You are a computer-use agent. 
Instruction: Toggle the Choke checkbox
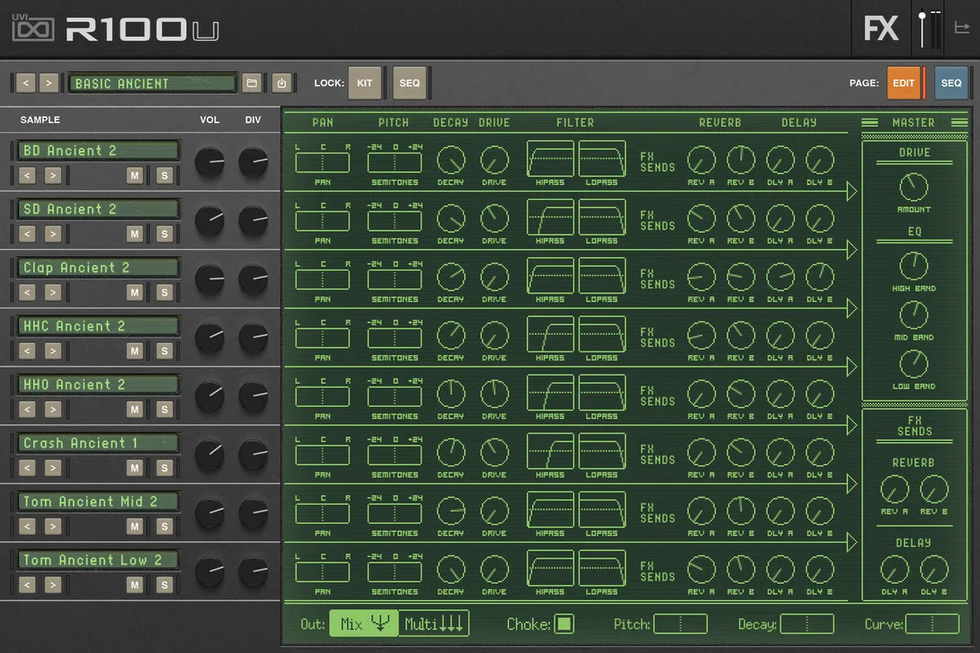click(563, 624)
